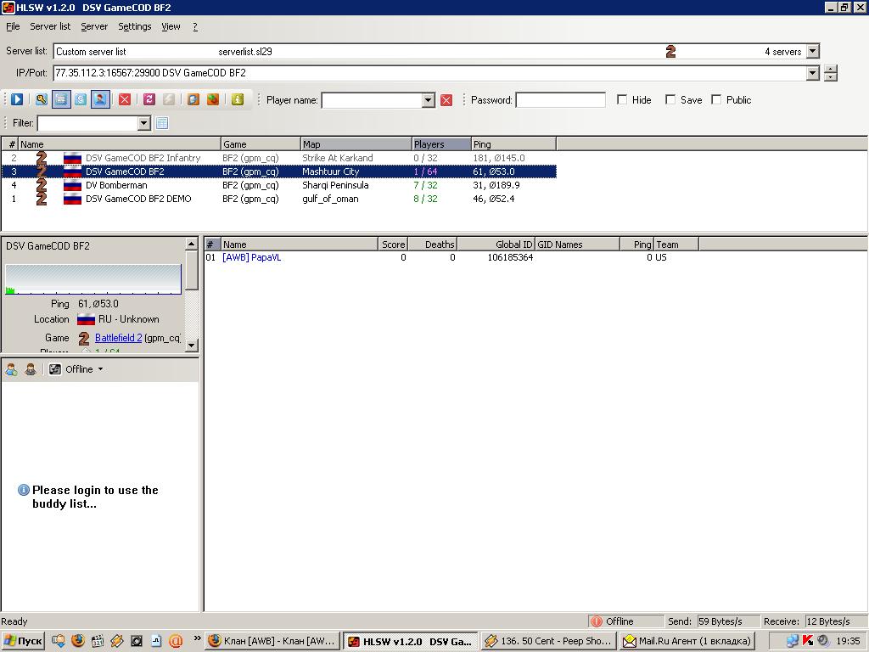869x652 pixels.
Task: Click the blue play connect icon in toolbar
Action: click(17, 99)
